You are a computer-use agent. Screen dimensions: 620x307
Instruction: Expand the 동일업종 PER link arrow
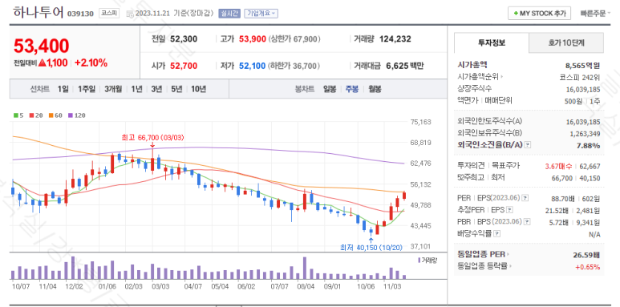tap(508, 254)
